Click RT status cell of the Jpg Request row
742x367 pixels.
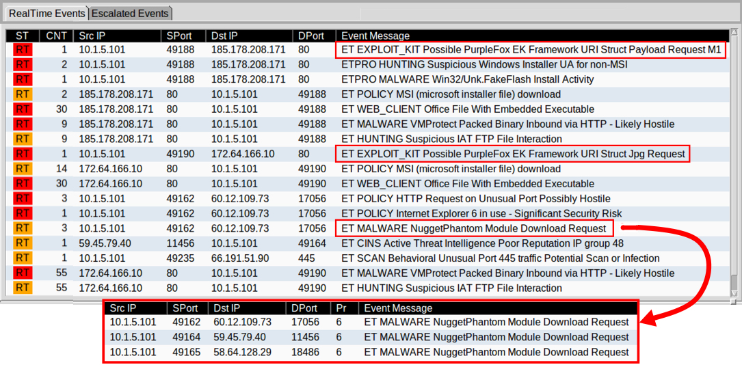(22, 154)
